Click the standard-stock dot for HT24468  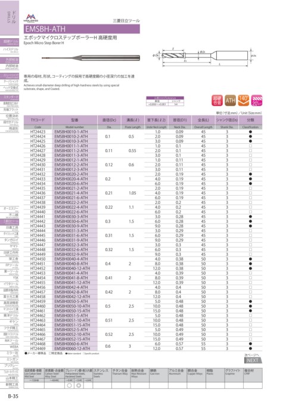pyautogui.click(x=250, y=344)
